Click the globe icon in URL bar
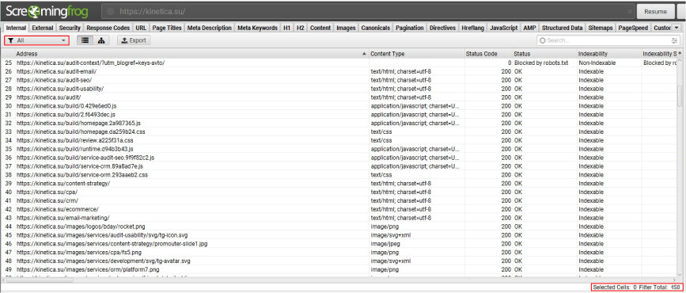The width and height of the screenshot is (686, 293). pyautogui.click(x=111, y=11)
